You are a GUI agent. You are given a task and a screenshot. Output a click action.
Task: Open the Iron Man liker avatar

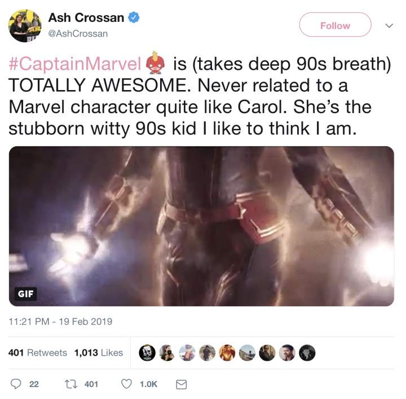[228, 352]
